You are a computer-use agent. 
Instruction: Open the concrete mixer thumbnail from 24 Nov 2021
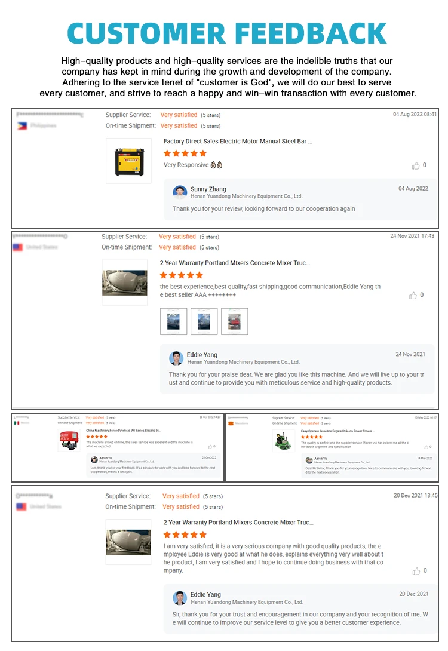125,282
